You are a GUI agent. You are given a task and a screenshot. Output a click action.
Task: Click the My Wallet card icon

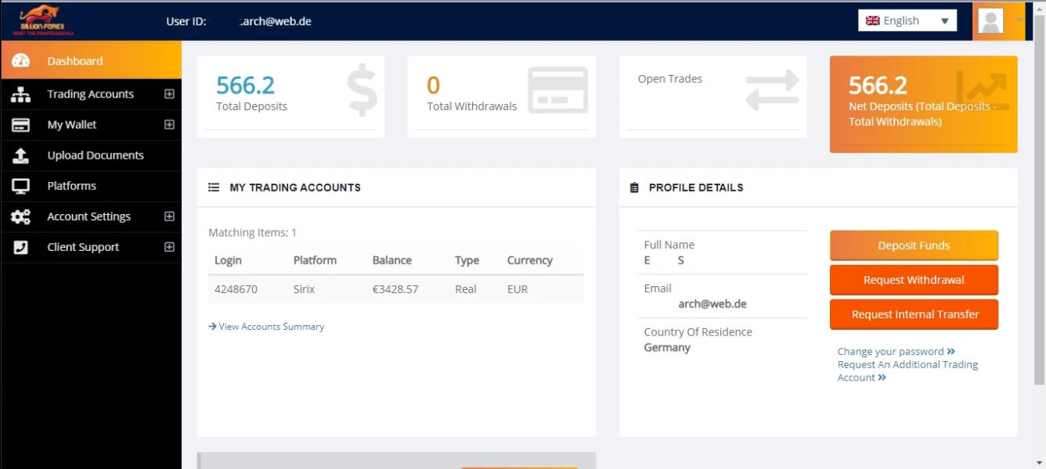[x=20, y=125]
